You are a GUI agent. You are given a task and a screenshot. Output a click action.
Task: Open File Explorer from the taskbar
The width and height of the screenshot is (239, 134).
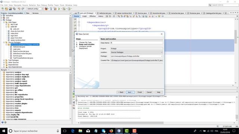click(80, 131)
